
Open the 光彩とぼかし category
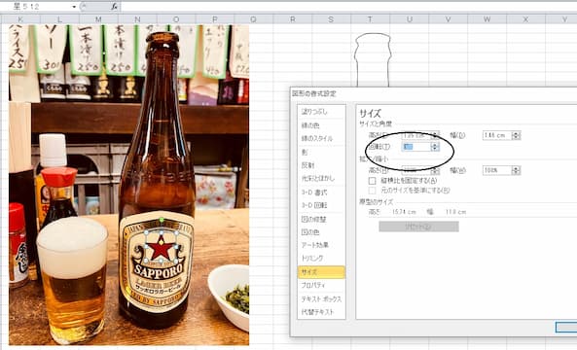coord(321,178)
